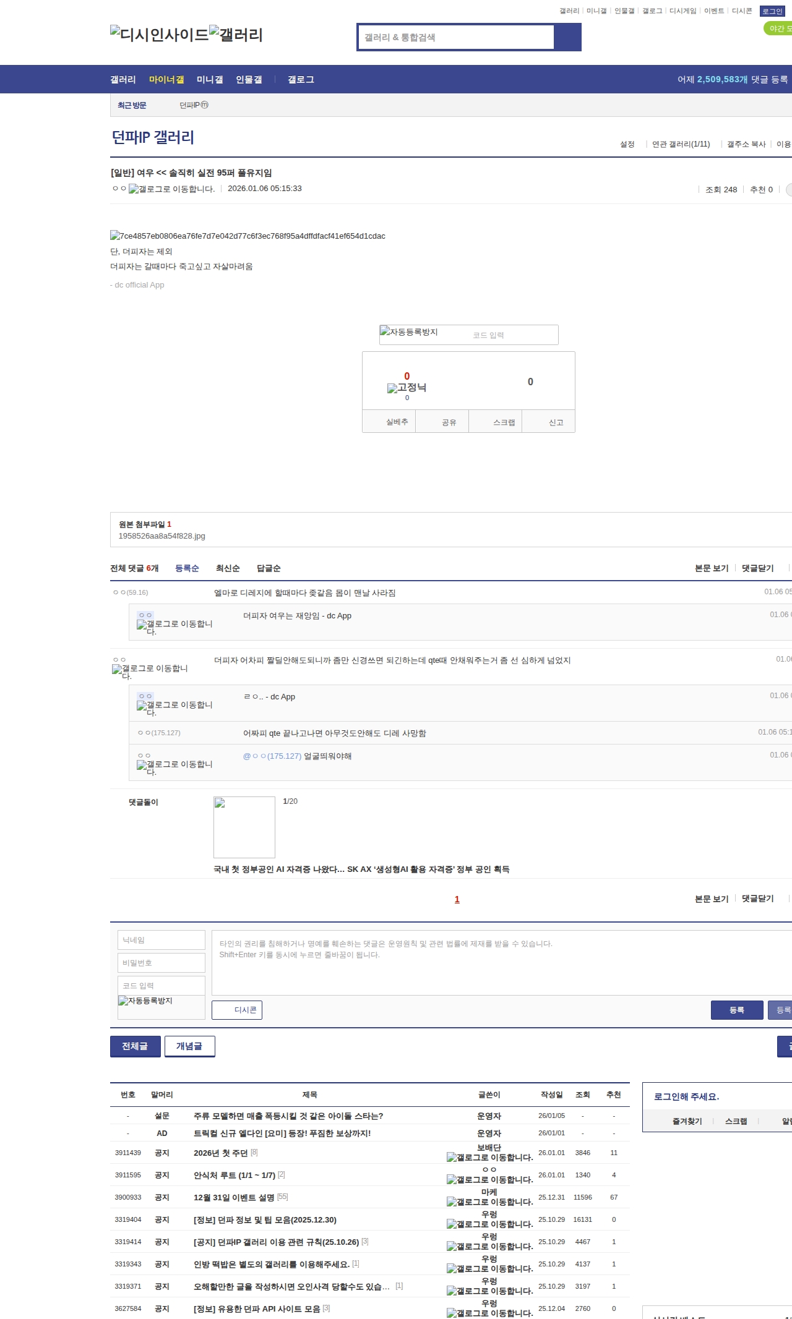
Task: Go to comment page 1
Action: [457, 899]
